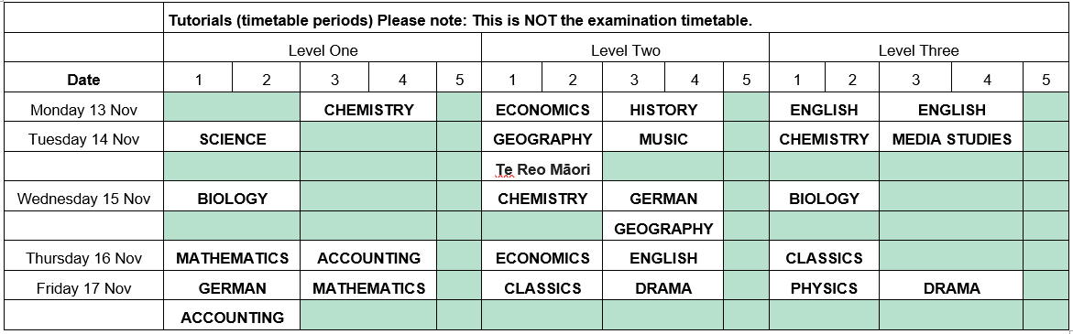Click the Wednesday 15 Nov date cell
Image resolution: width=1073 pixels, height=334 pixels.
(x=83, y=199)
